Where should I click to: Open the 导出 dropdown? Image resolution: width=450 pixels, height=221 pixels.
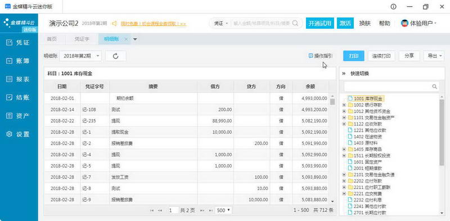pyautogui.click(x=434, y=56)
